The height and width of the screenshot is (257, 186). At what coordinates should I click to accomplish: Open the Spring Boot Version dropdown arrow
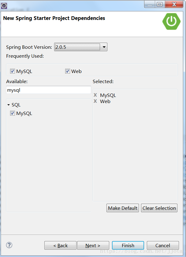tap(104, 47)
